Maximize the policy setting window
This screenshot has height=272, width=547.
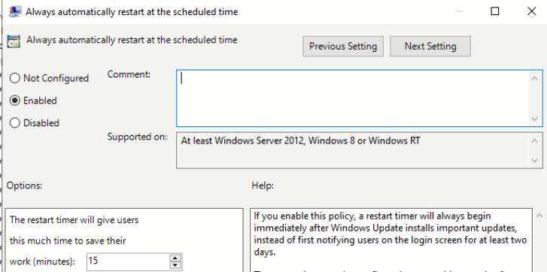[494, 11]
